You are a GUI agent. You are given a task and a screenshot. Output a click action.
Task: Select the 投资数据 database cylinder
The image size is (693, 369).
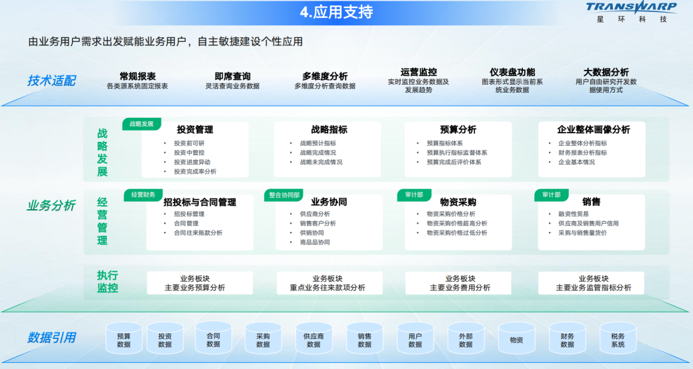165,339
